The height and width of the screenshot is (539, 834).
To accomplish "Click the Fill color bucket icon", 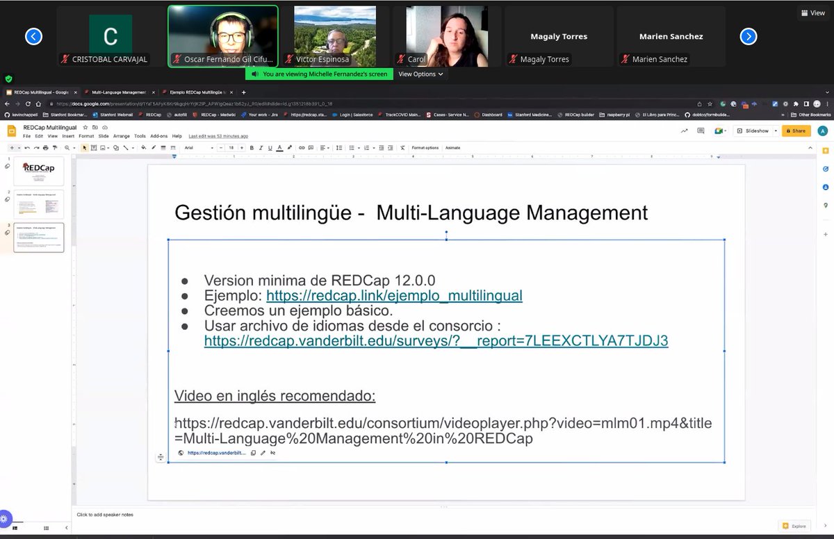I will pyautogui.click(x=144, y=148).
